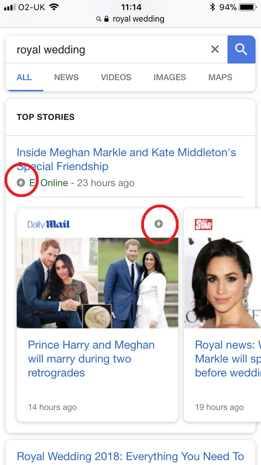Click the Harry and Meghan engagement photo
The image size is (261, 465).
coord(97,283)
